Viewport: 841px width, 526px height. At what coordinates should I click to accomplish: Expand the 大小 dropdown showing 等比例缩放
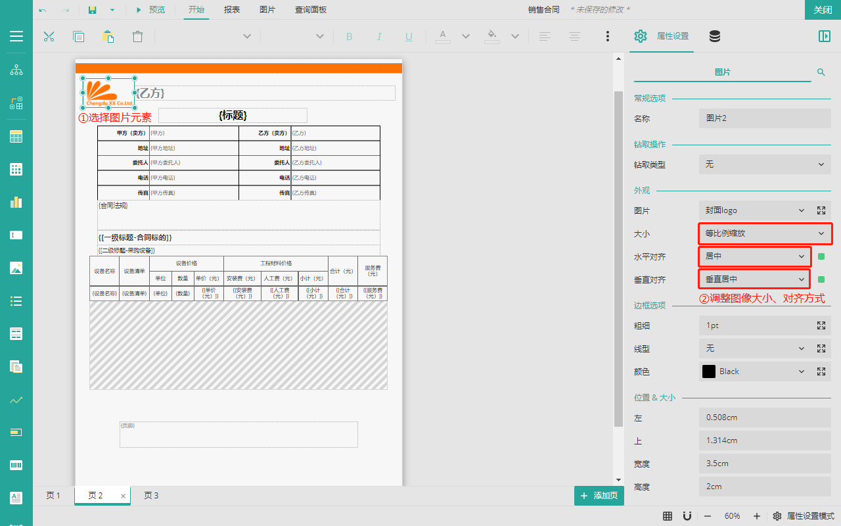765,233
